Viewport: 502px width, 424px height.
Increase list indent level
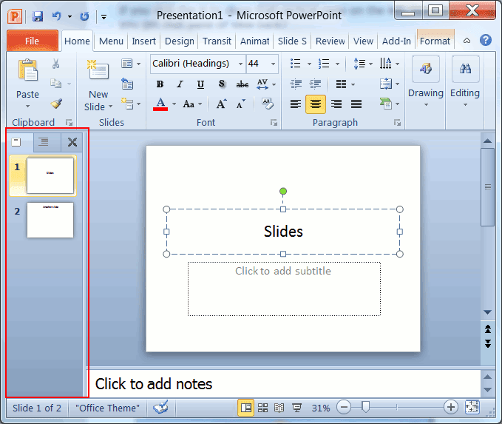pyautogui.click(x=316, y=84)
